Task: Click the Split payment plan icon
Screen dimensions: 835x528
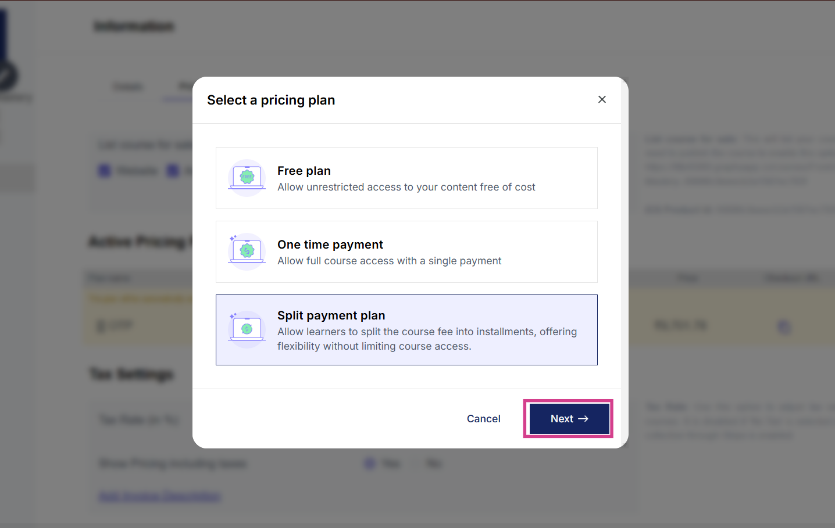Action: pos(247,329)
